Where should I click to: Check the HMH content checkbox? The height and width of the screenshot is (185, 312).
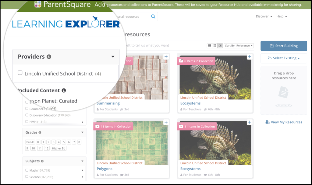click(x=27, y=122)
